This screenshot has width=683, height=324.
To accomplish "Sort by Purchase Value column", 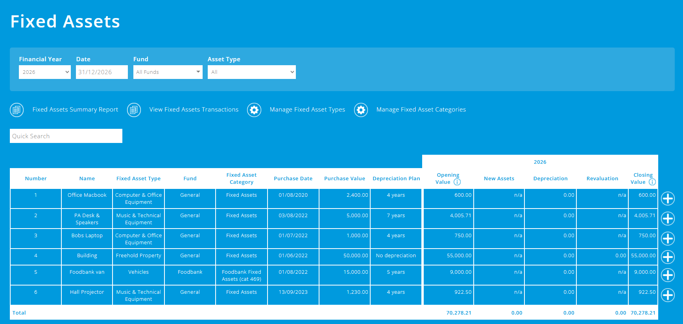I will [x=345, y=178].
